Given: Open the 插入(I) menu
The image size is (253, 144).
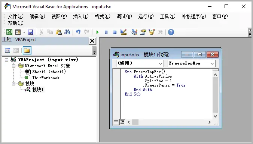Looking at the screenshot, I should pos(81,16).
